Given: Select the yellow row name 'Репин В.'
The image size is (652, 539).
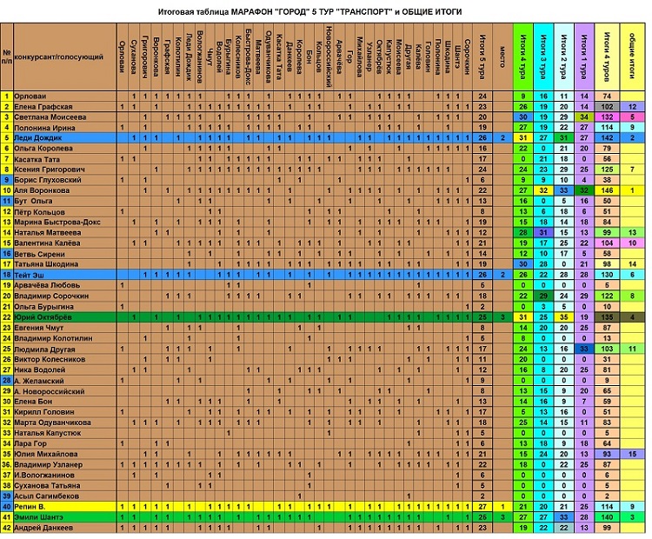Looking at the screenshot, I should point(30,507).
